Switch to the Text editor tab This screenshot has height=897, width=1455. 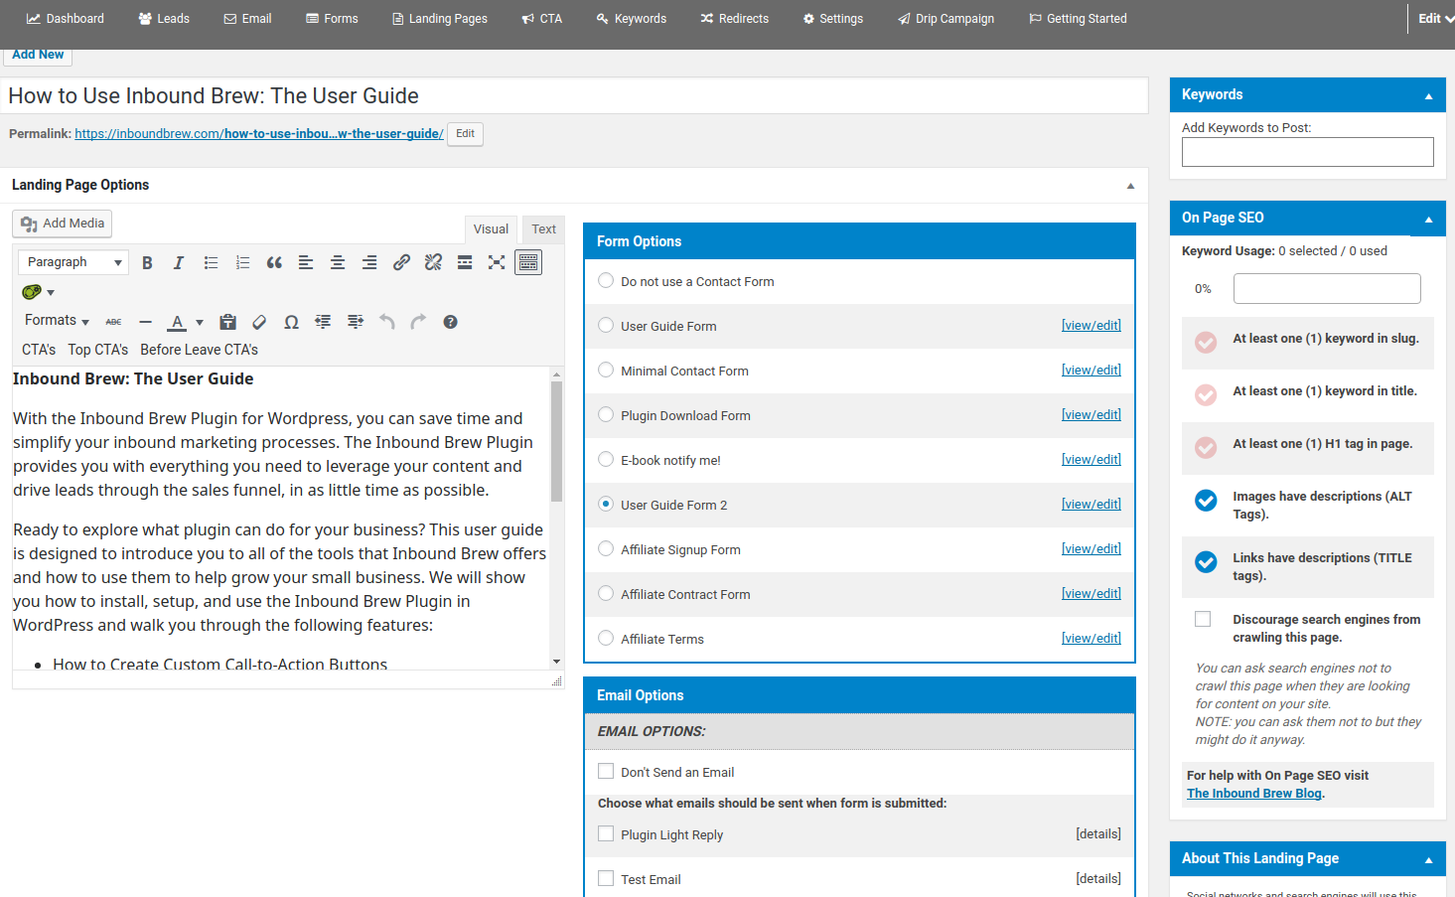coord(543,229)
